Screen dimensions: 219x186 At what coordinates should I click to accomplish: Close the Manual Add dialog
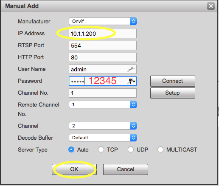(x=211, y=6)
